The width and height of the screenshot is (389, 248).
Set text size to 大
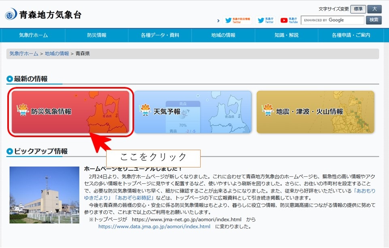374,9
